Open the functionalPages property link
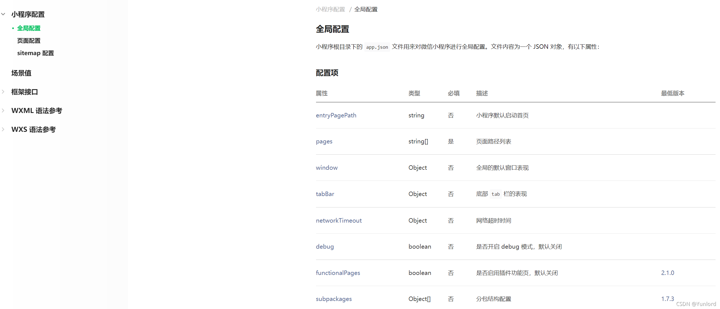Image resolution: width=720 pixels, height=309 pixels. click(x=338, y=273)
